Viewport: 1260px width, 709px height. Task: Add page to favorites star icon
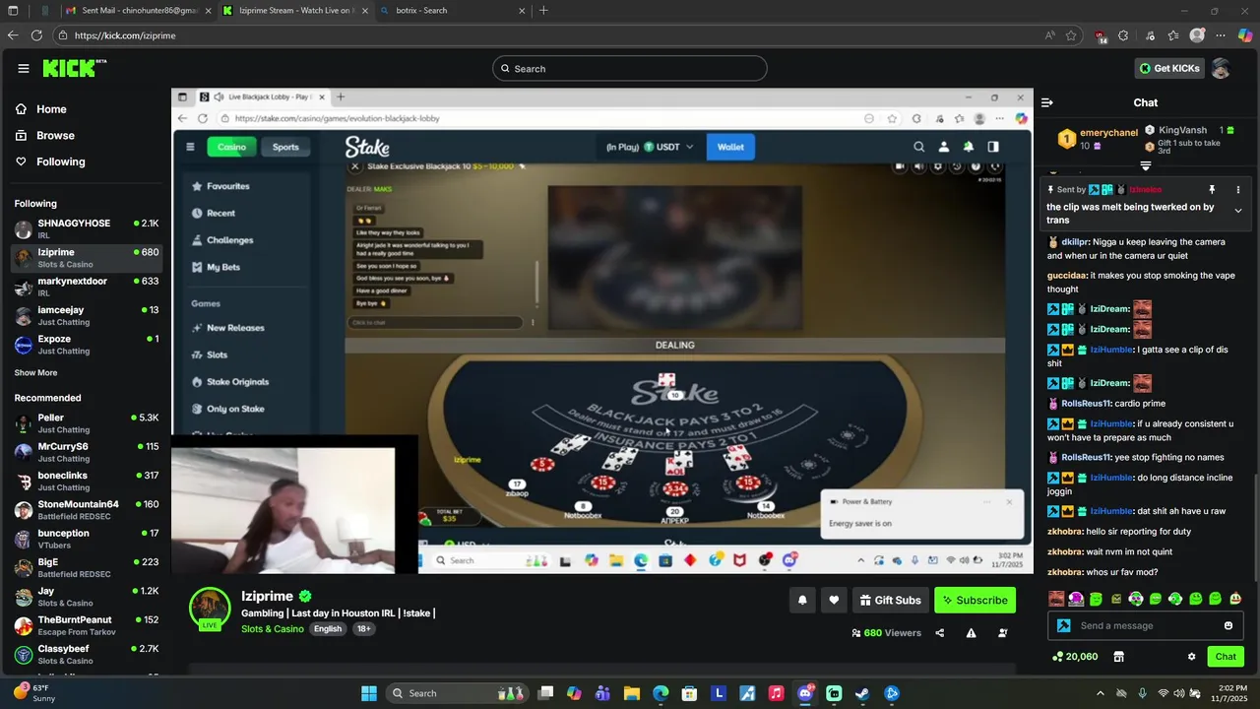point(1071,35)
